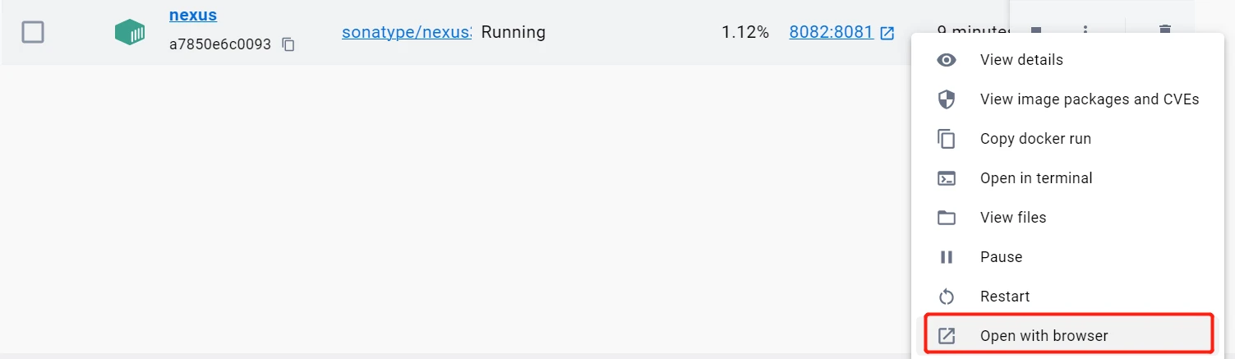
Task: Tick the checkbox for the nexus container
Action: click(32, 32)
